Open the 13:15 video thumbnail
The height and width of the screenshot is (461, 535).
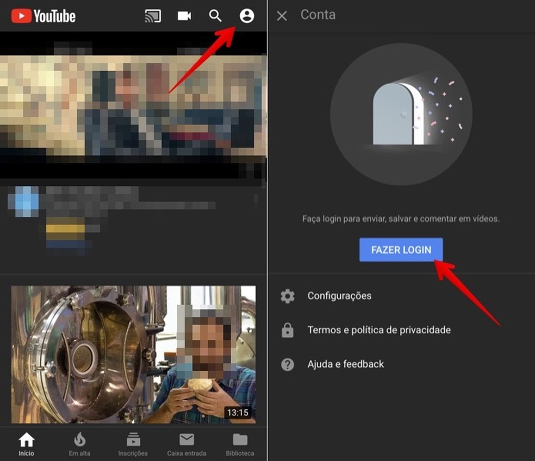pos(133,353)
